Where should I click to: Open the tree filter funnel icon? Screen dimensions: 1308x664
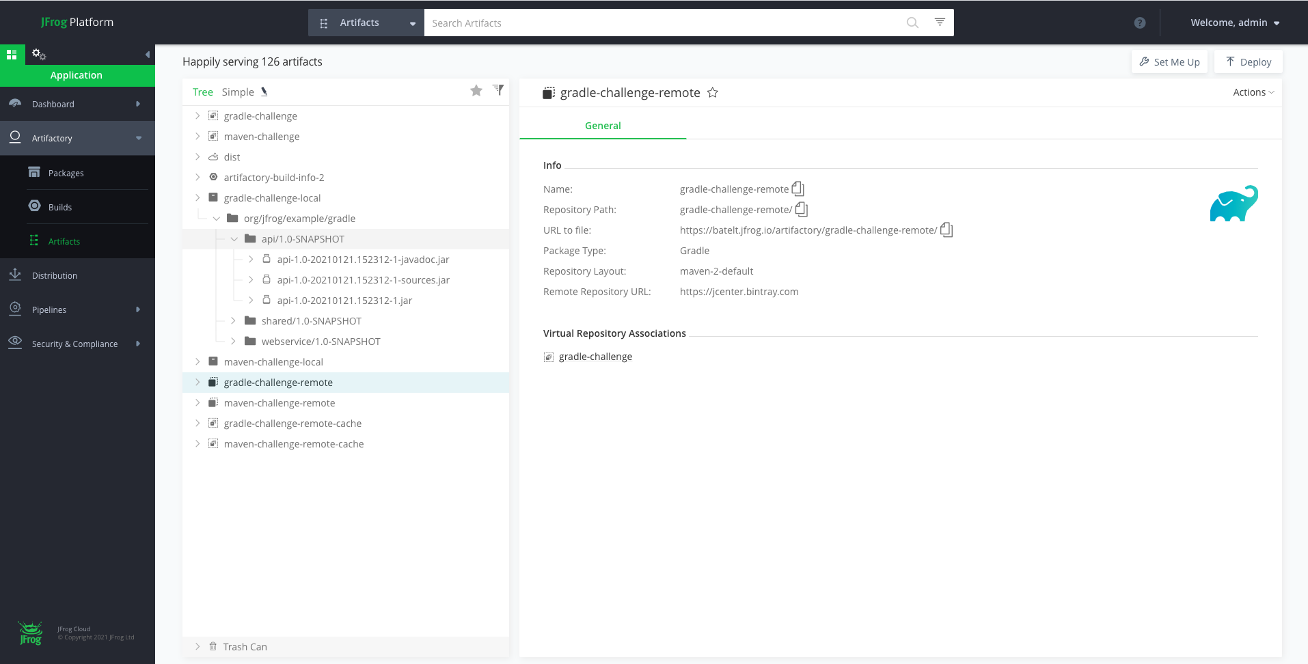click(498, 90)
